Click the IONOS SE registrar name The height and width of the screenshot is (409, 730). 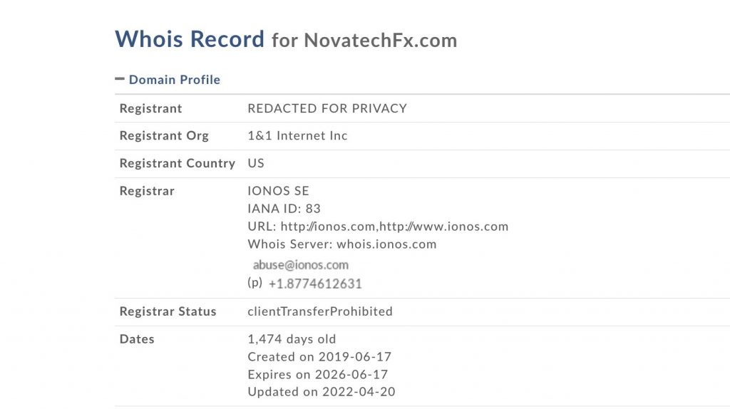[x=278, y=191]
